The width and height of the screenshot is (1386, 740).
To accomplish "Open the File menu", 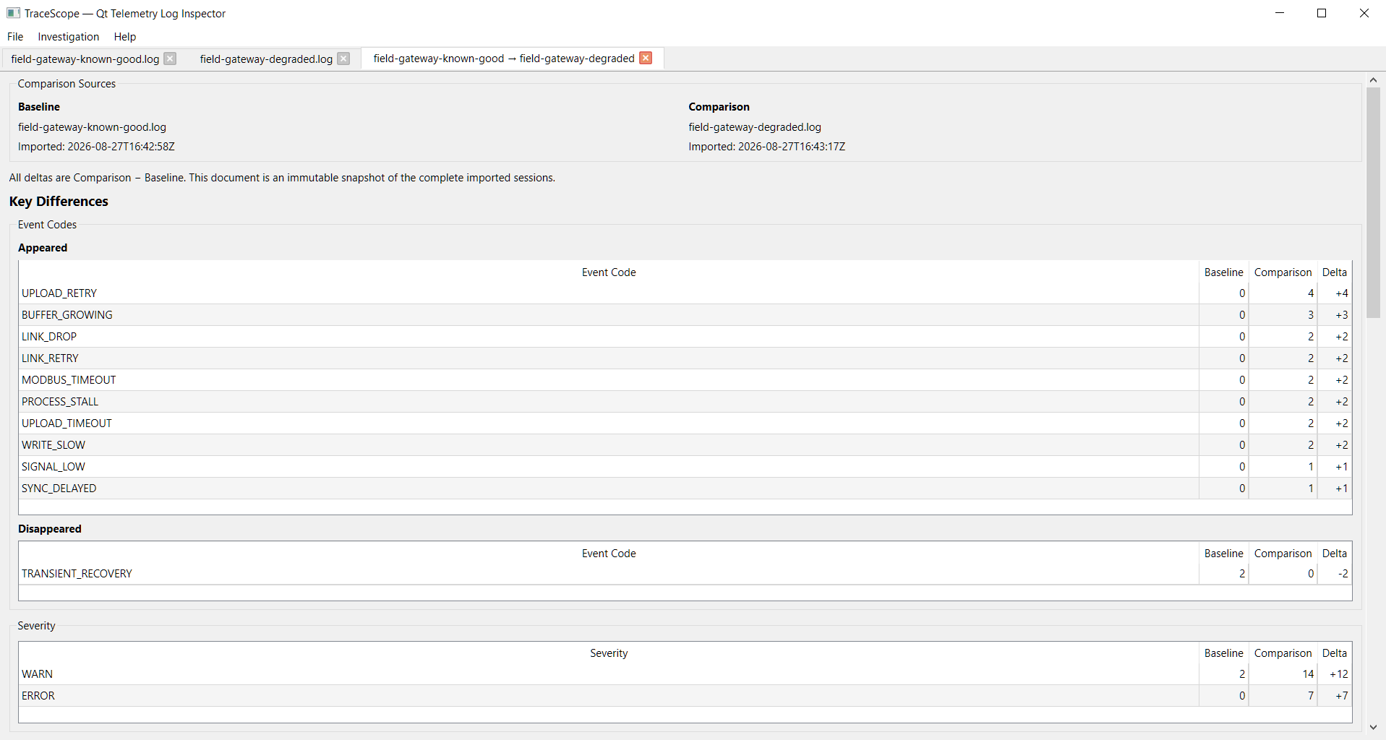I will click(x=15, y=37).
